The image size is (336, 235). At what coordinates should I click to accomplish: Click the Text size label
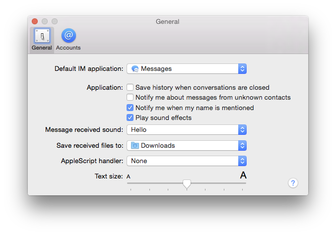coord(109,176)
